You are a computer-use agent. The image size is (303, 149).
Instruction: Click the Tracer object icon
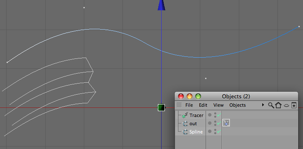(x=185, y=115)
